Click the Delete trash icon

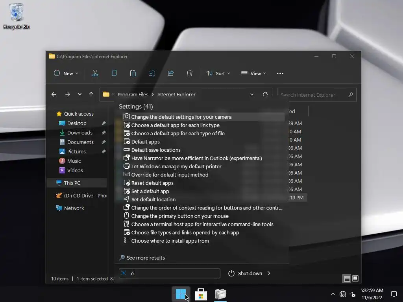189,74
